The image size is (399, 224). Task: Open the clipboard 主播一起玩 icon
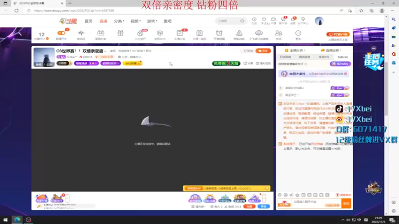pos(199,33)
